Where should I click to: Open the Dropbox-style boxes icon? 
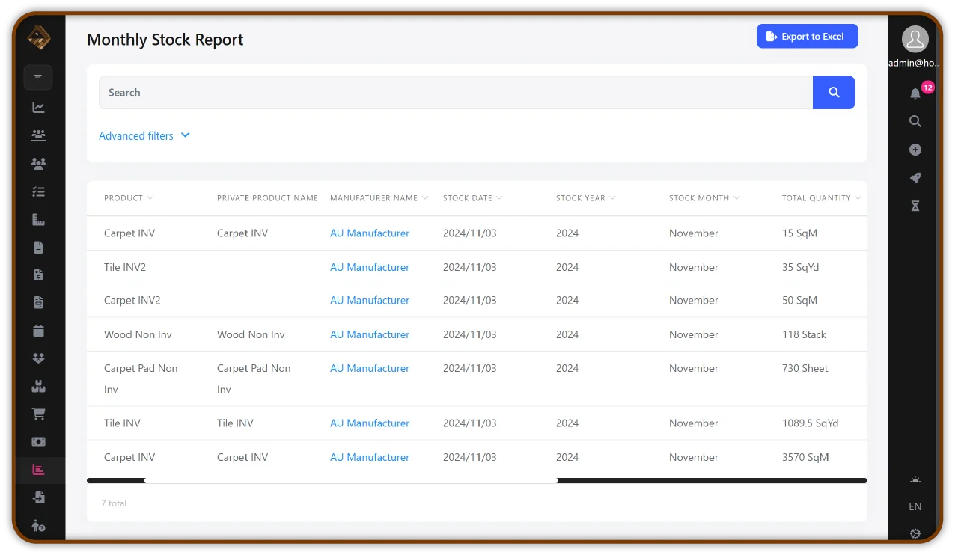click(x=39, y=358)
